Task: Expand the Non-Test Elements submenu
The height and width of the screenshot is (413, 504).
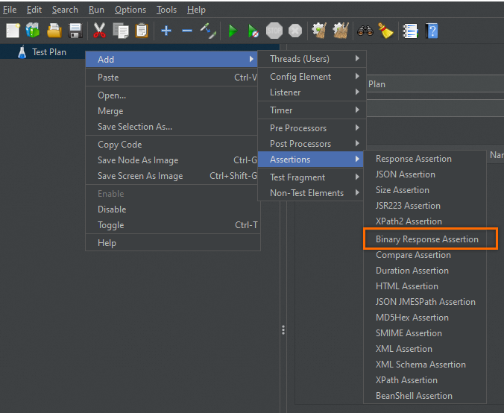Action: 310,193
